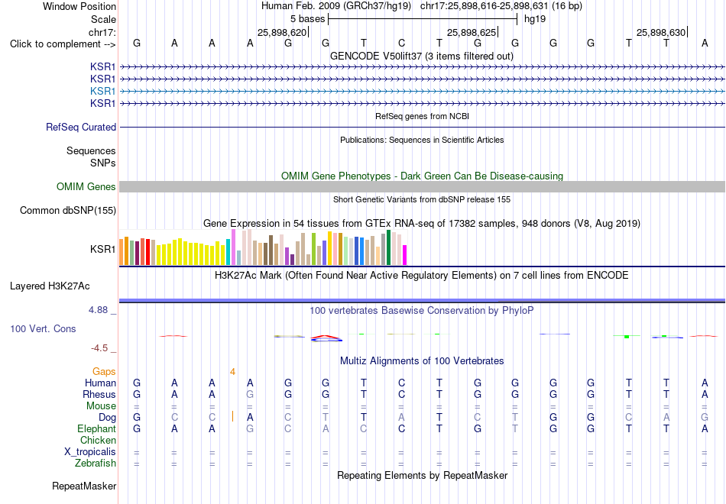Click 'Gene Expression in 54 tissues' GTEx title
The height and width of the screenshot is (504, 726).
point(422,224)
